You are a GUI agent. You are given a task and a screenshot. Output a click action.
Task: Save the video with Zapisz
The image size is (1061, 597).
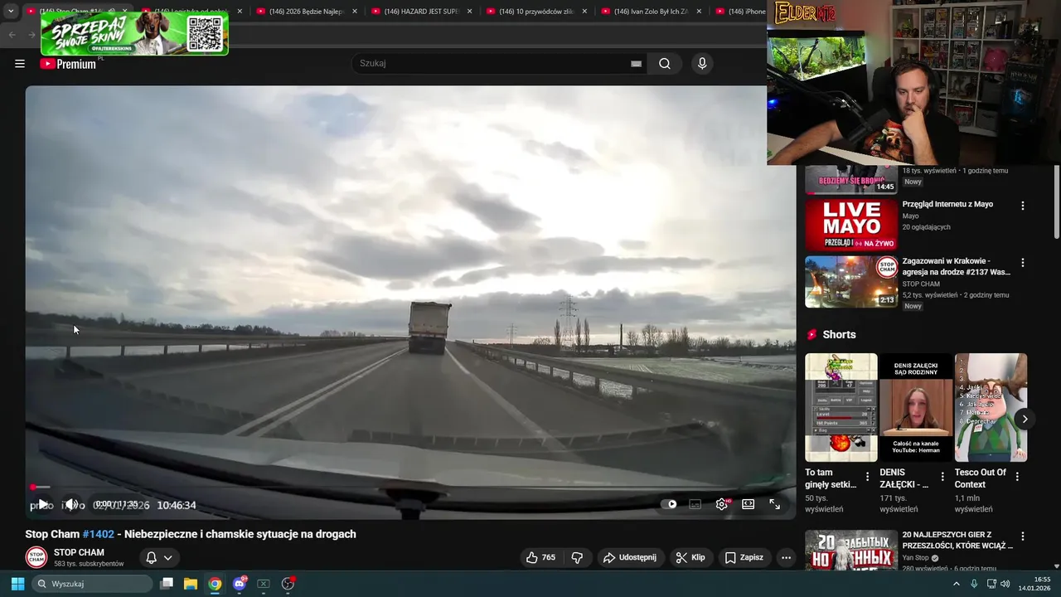[x=744, y=558]
